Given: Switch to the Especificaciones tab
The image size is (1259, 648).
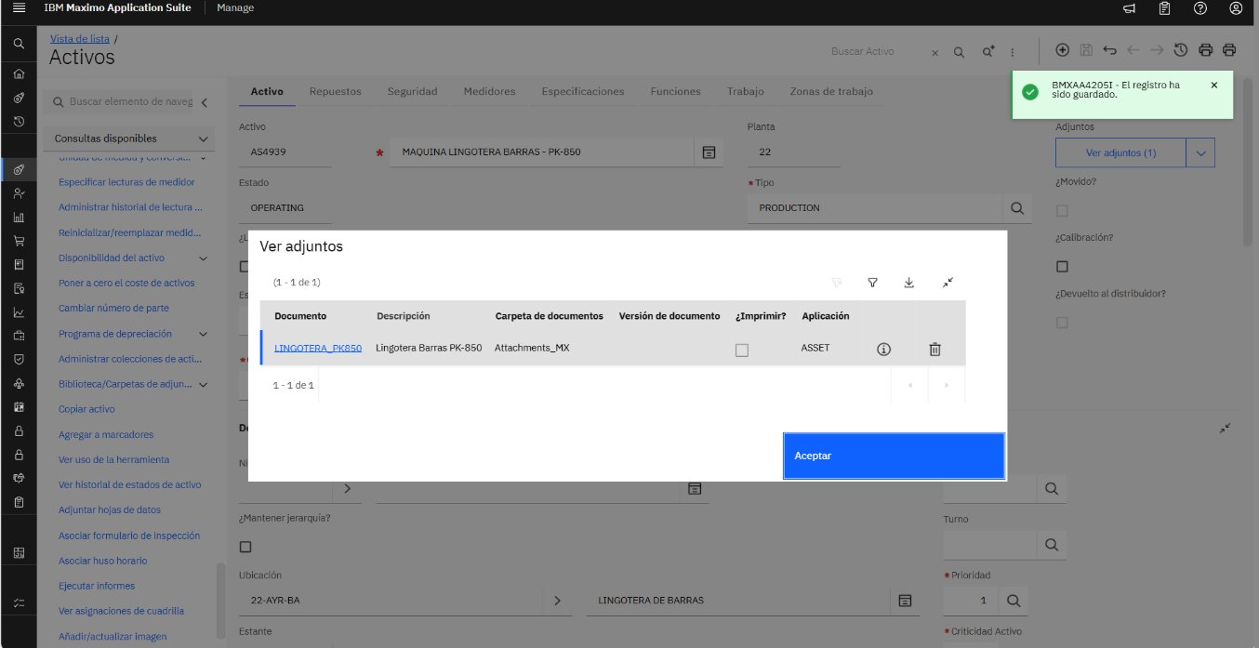Looking at the screenshot, I should coord(583,91).
